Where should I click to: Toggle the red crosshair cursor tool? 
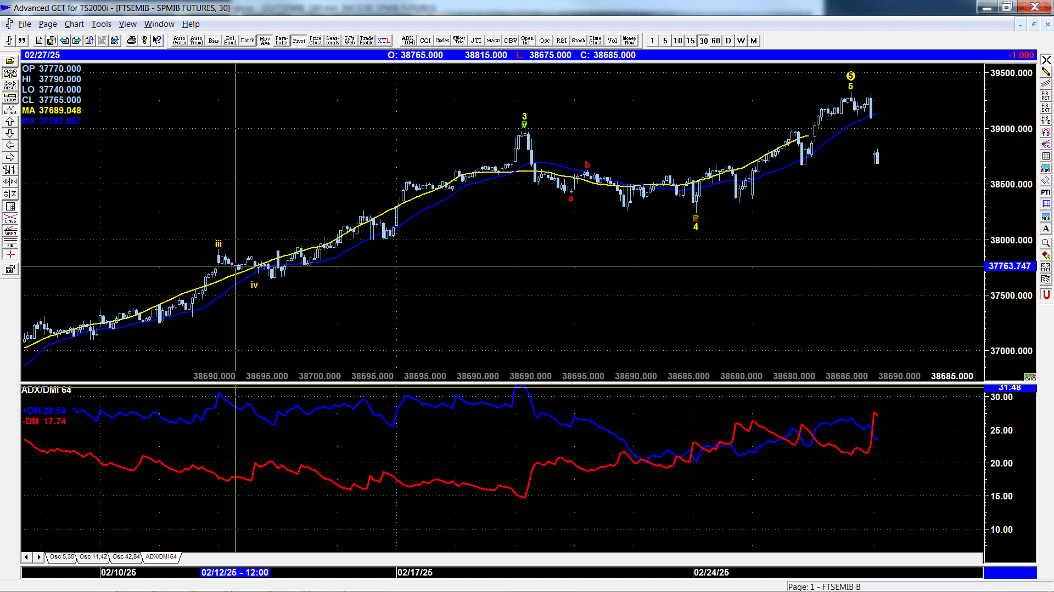[x=10, y=254]
